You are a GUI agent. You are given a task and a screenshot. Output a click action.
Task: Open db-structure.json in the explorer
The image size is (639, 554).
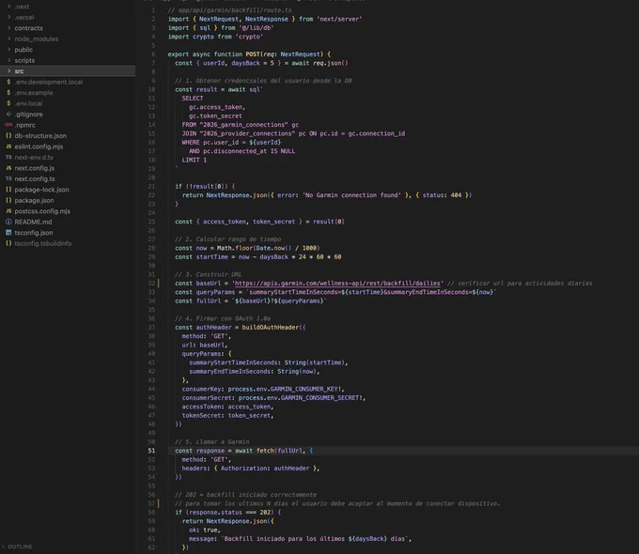[40, 135]
